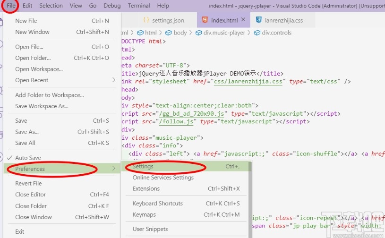Follow the /gg_bd_ad_720x90.js src link
This screenshot has height=238, width=385.
(x=191, y=114)
